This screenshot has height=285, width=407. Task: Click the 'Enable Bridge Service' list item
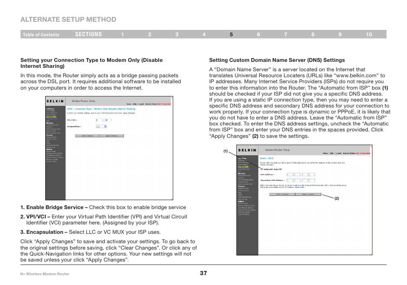pos(103,207)
